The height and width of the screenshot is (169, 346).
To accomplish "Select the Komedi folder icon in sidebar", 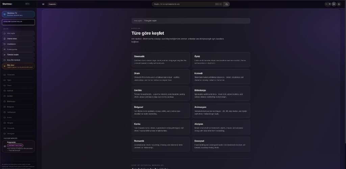I will coord(5,91).
